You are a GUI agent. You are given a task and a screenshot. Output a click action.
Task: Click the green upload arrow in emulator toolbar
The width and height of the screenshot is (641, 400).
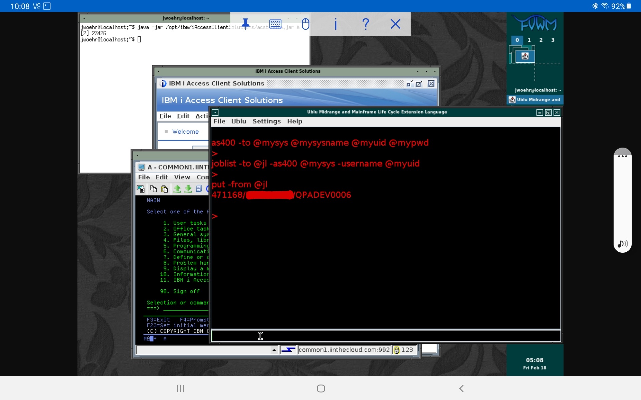[x=177, y=189]
